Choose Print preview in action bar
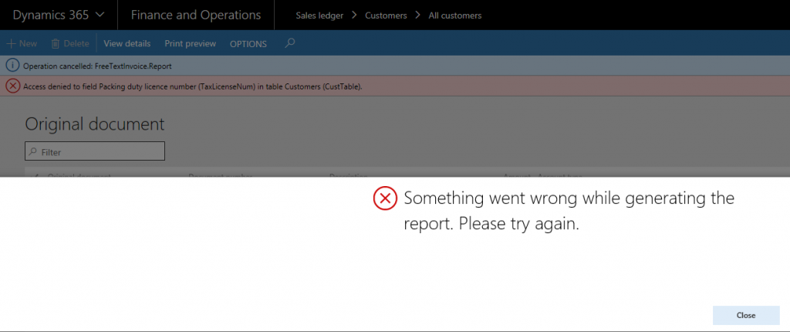790x332 pixels. click(191, 44)
